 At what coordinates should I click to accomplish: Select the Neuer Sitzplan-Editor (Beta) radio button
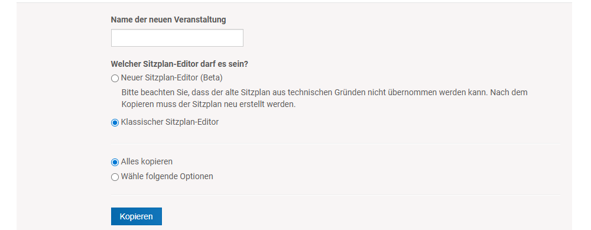pyautogui.click(x=115, y=79)
